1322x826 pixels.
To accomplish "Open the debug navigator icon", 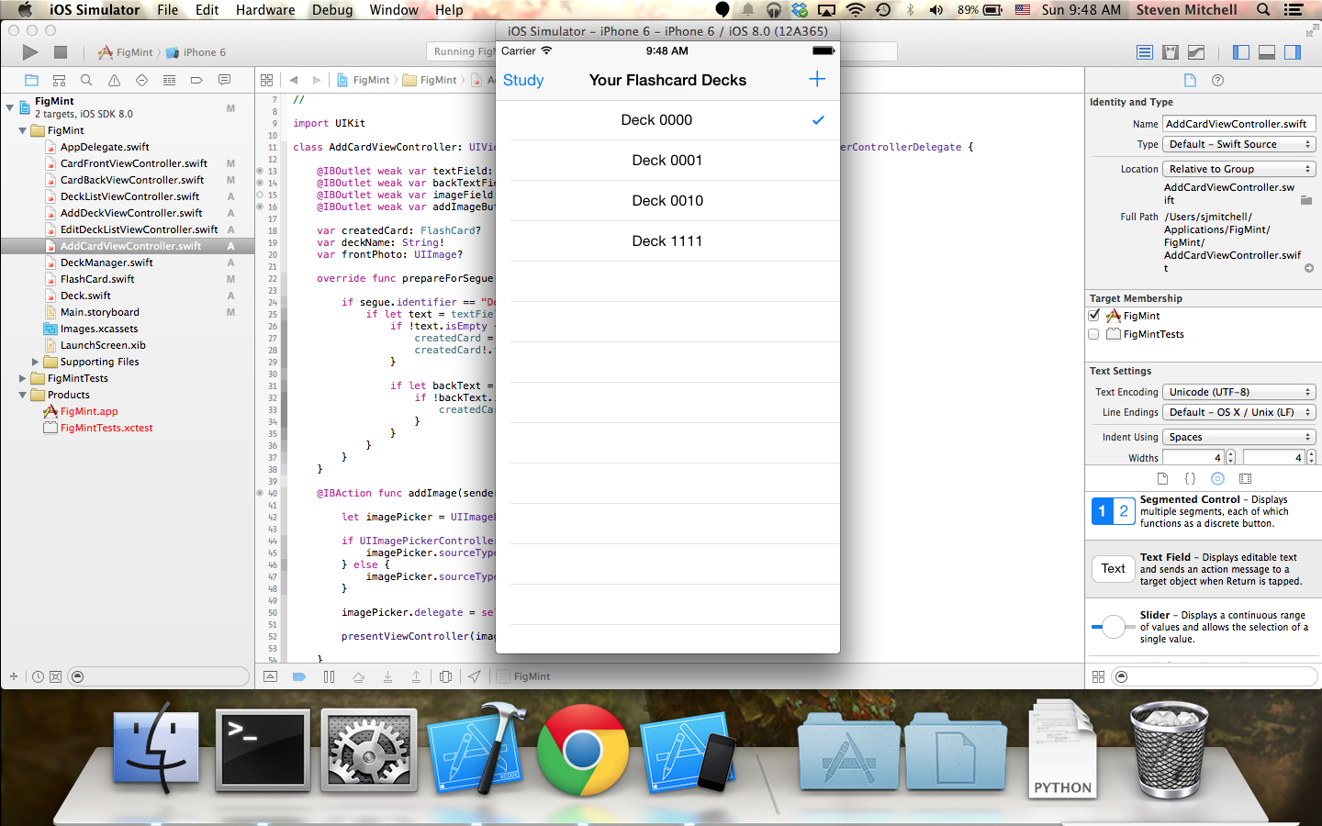I will (169, 80).
